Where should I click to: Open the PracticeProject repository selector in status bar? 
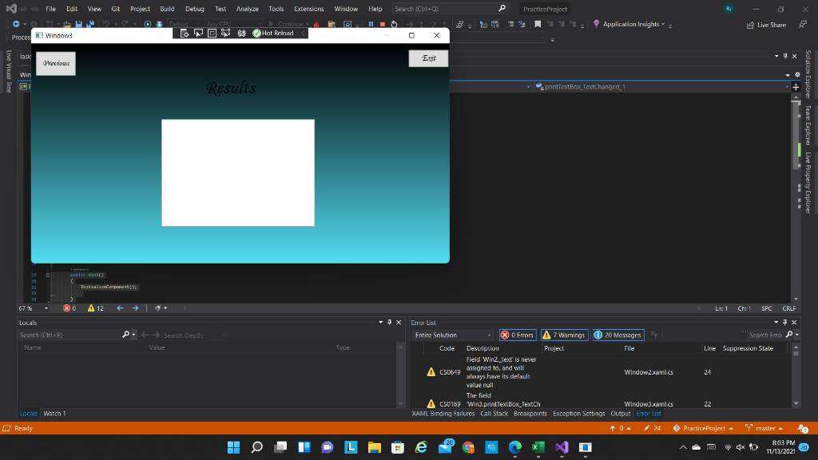coord(704,428)
